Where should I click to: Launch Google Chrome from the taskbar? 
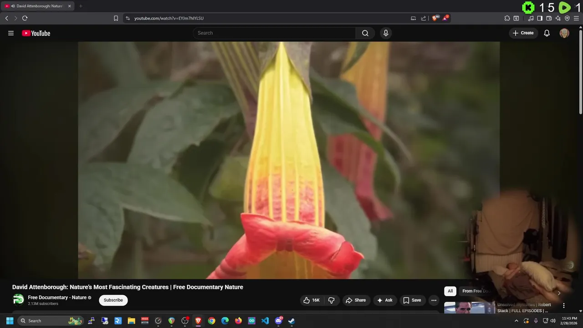pos(211,321)
